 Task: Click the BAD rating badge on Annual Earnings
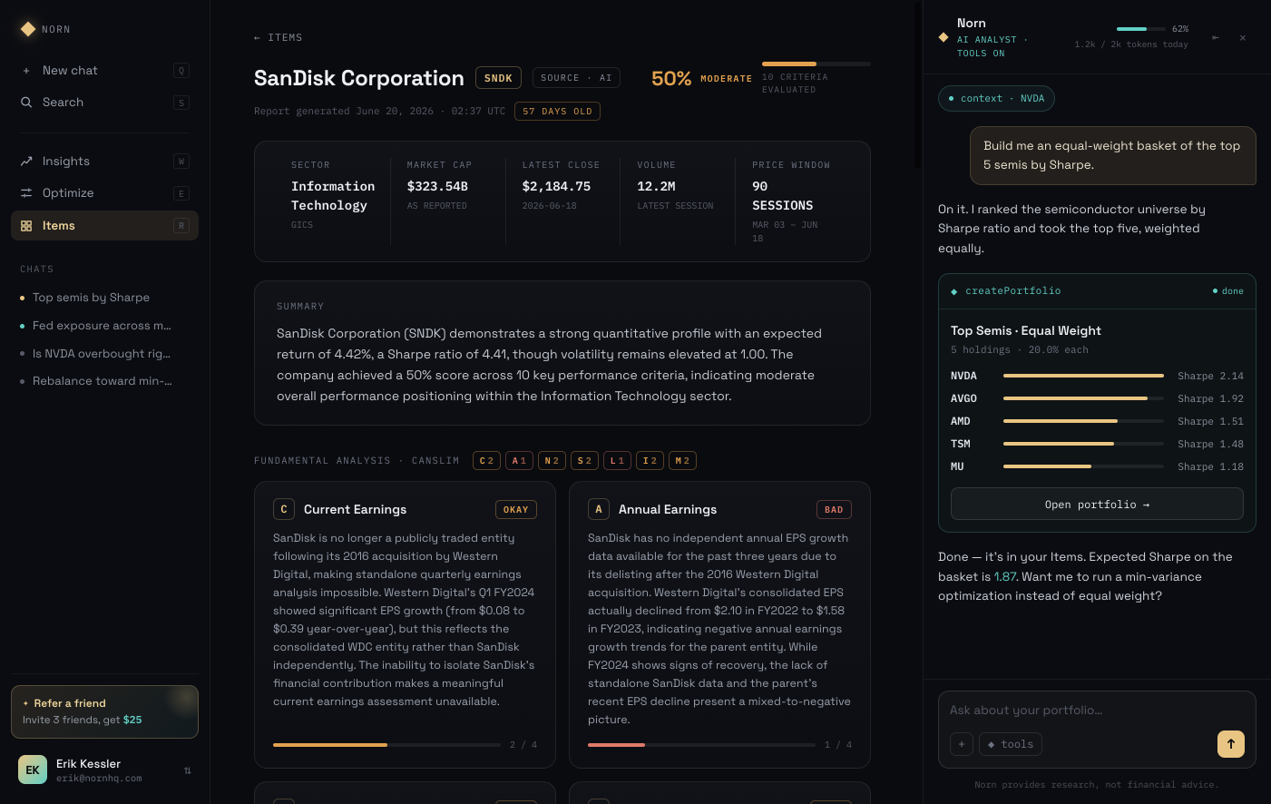[x=834, y=510]
